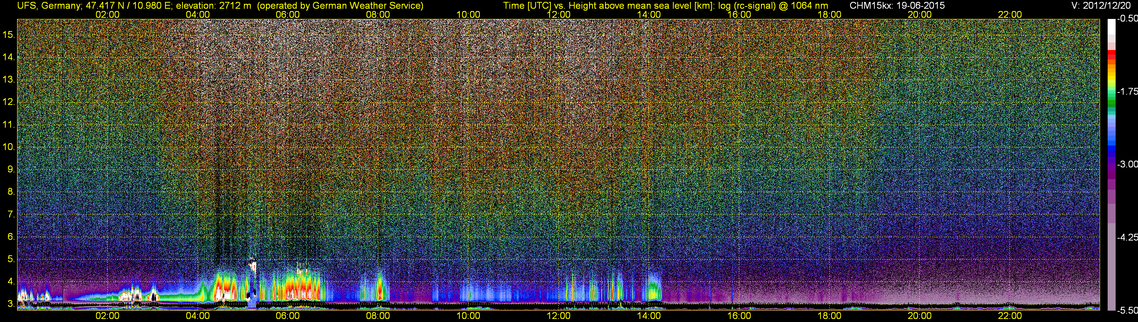The height and width of the screenshot is (322, 1138).
Task: Click the "14." height axis label
Action: (x=9, y=57)
